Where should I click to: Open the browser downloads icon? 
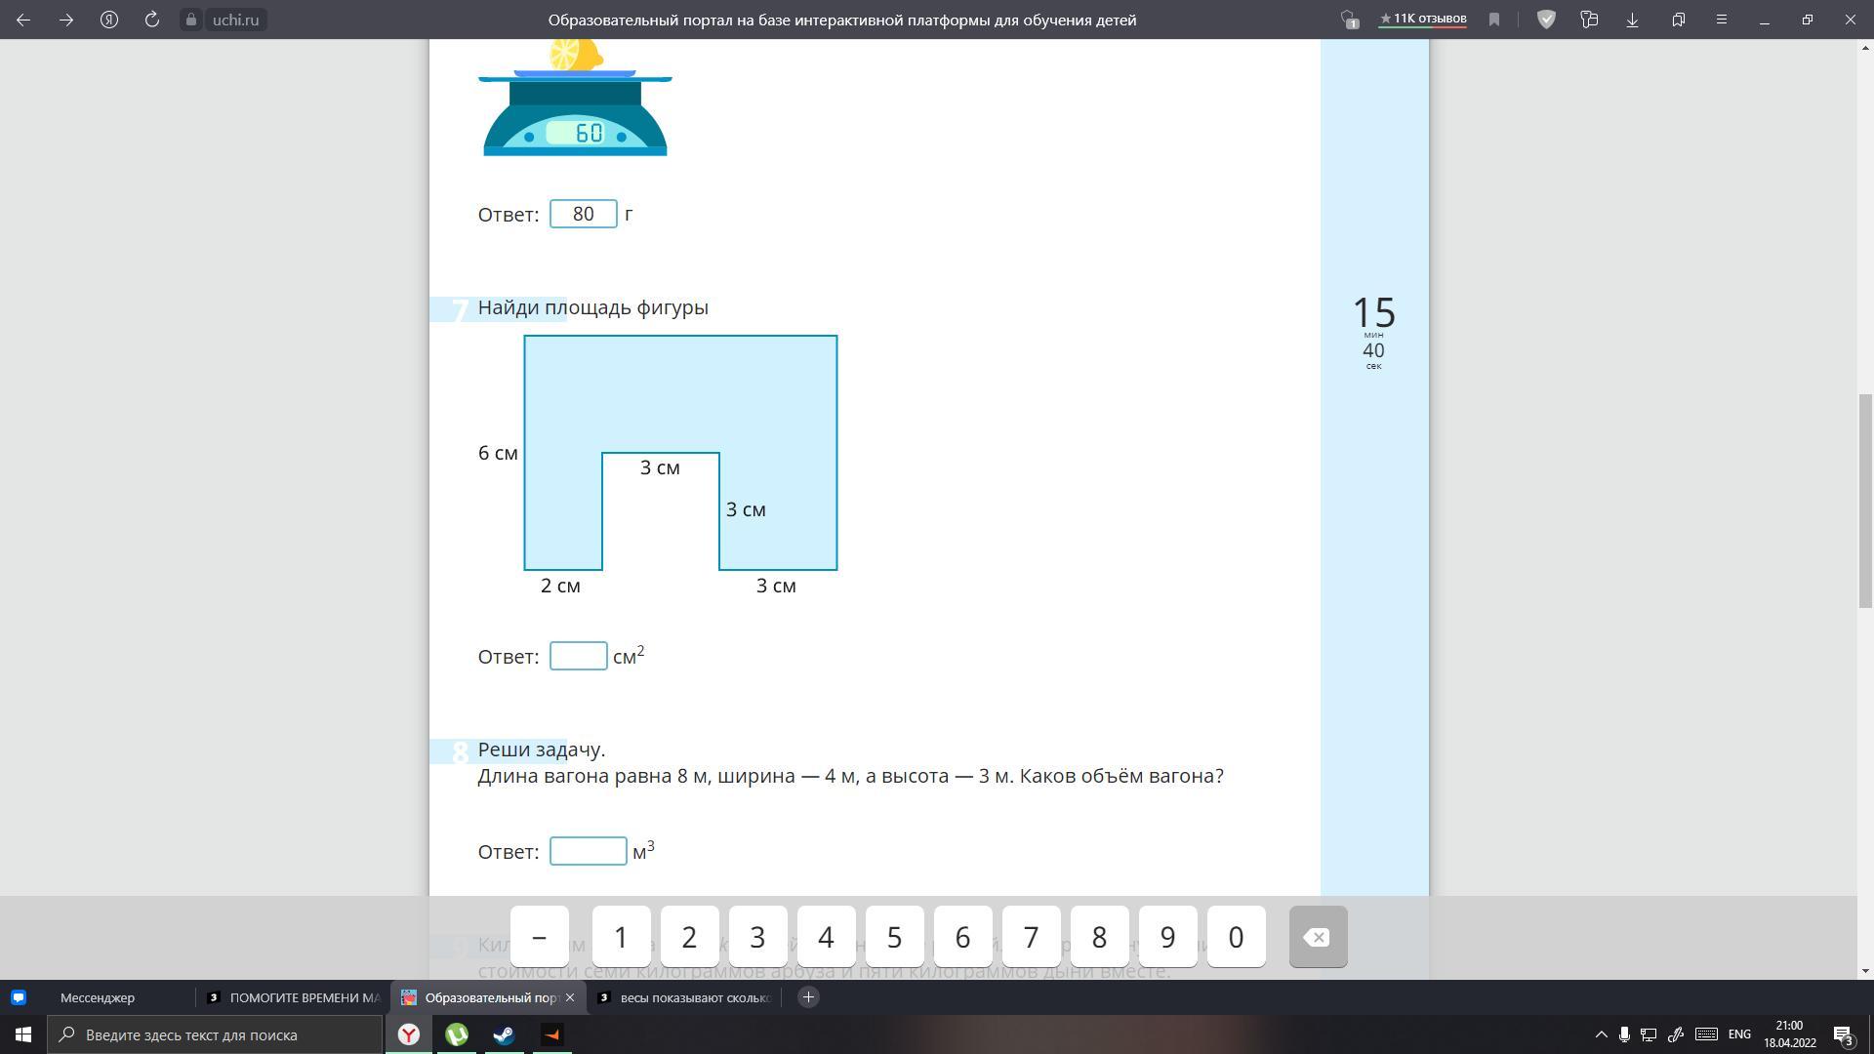[1632, 20]
